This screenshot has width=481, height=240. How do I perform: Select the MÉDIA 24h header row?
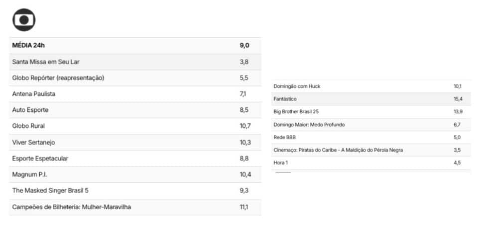coord(135,46)
